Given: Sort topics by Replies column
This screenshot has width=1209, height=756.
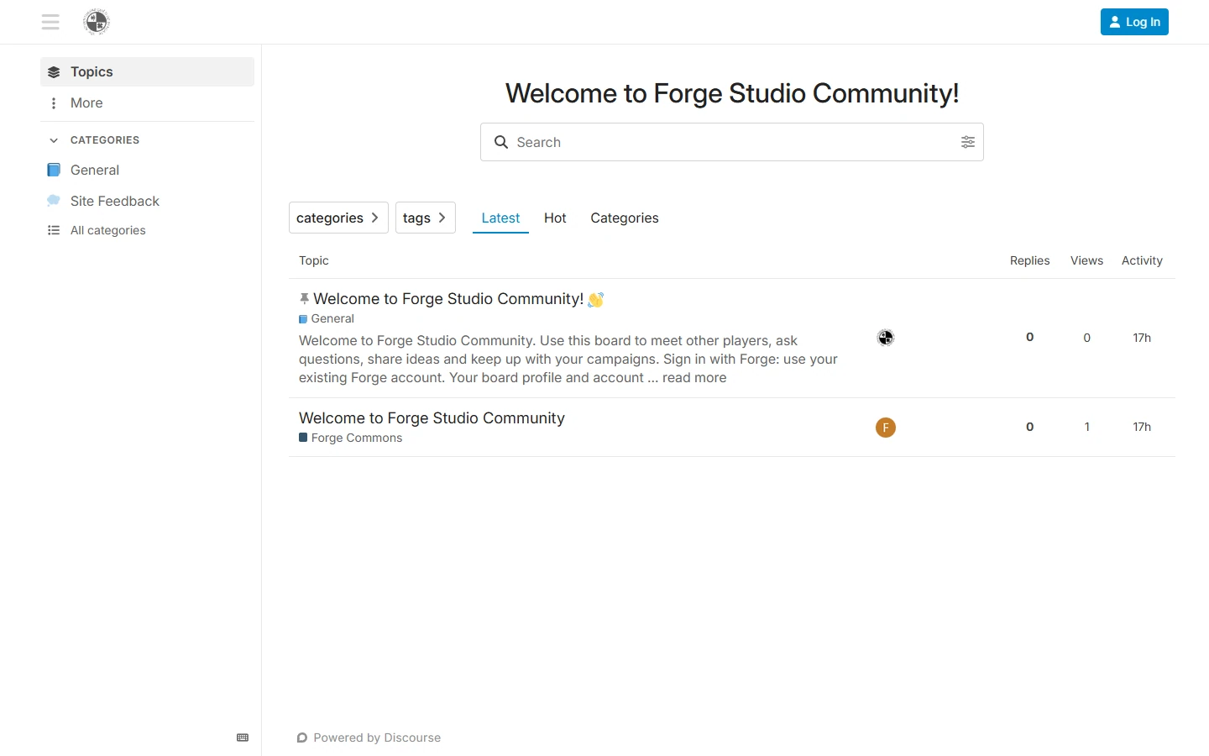Looking at the screenshot, I should click(x=1029, y=260).
